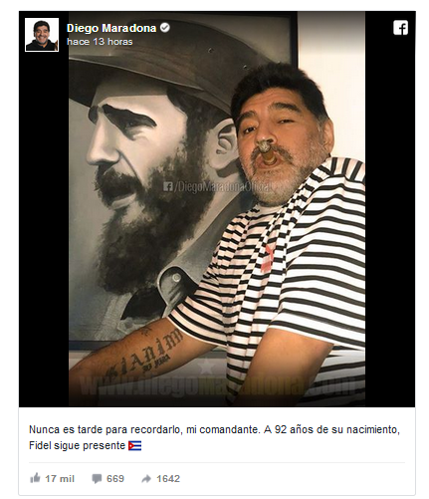429x499 pixels.
Task: Open the profile picture thumbnail in the header
Action: point(42,35)
